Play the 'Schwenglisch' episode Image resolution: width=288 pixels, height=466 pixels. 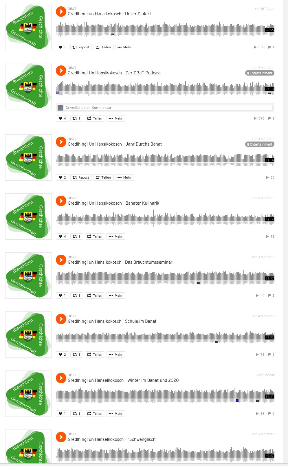[61, 437]
